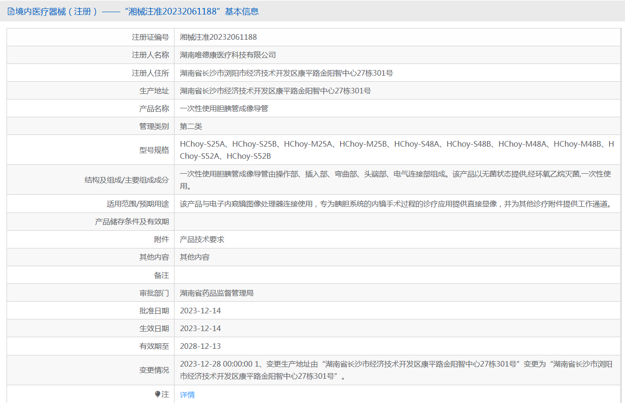Viewport: 625px width, 403px height.
Task: Select the 其他内容 label in the left column
Action: click(x=154, y=257)
